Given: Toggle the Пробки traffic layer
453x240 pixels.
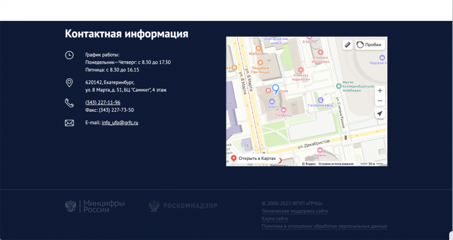Looking at the screenshot, I should (x=370, y=45).
